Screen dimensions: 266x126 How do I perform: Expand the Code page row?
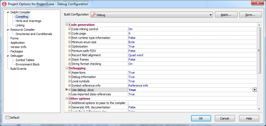[69, 33]
